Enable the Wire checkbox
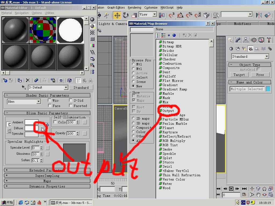 50,100
